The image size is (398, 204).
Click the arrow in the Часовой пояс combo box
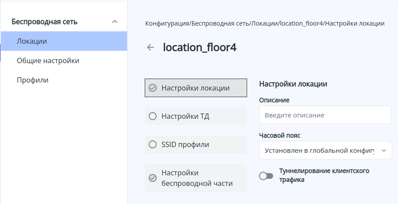pyautogui.click(x=383, y=151)
